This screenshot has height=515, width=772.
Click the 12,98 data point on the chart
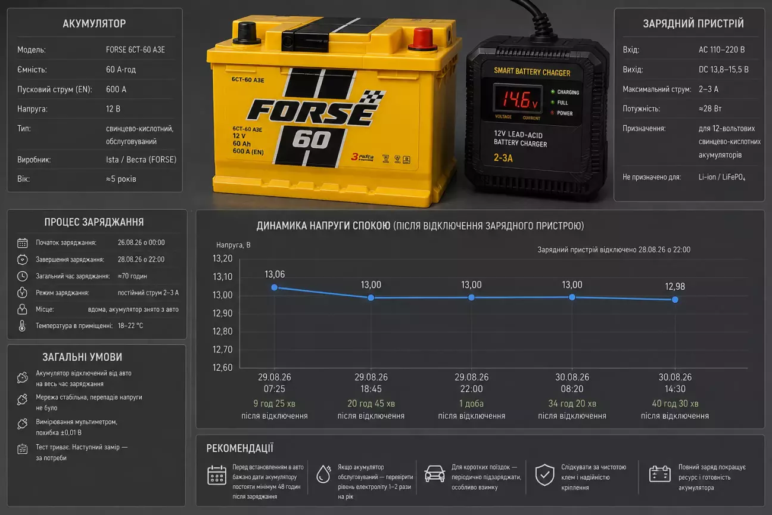coord(675,299)
